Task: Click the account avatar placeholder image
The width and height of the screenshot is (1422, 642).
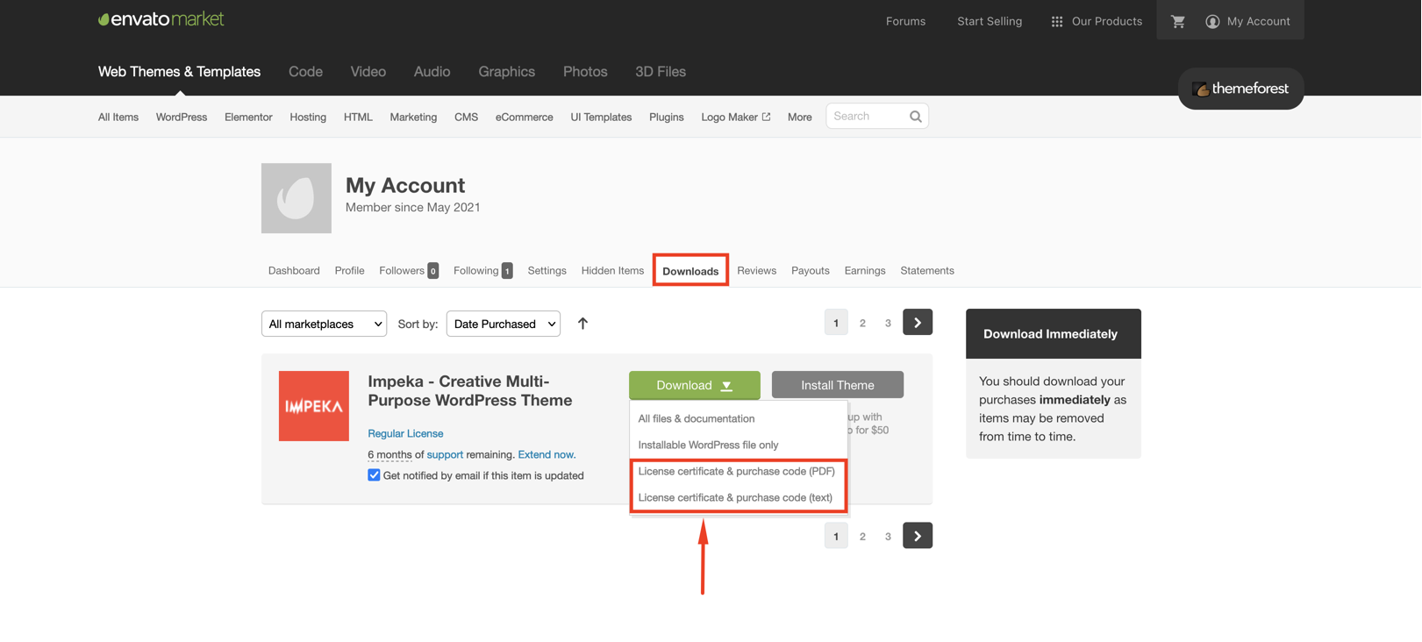Action: [x=296, y=198]
